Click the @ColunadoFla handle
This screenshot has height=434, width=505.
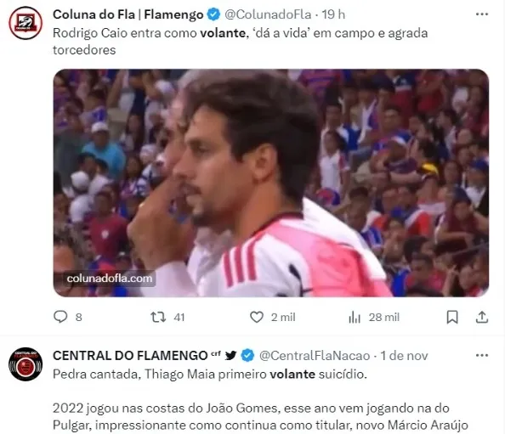coord(268,14)
